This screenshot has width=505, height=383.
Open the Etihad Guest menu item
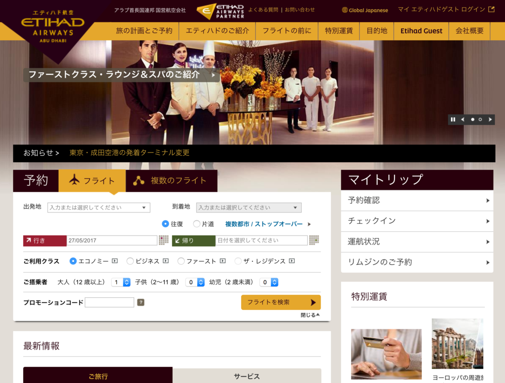(x=421, y=31)
